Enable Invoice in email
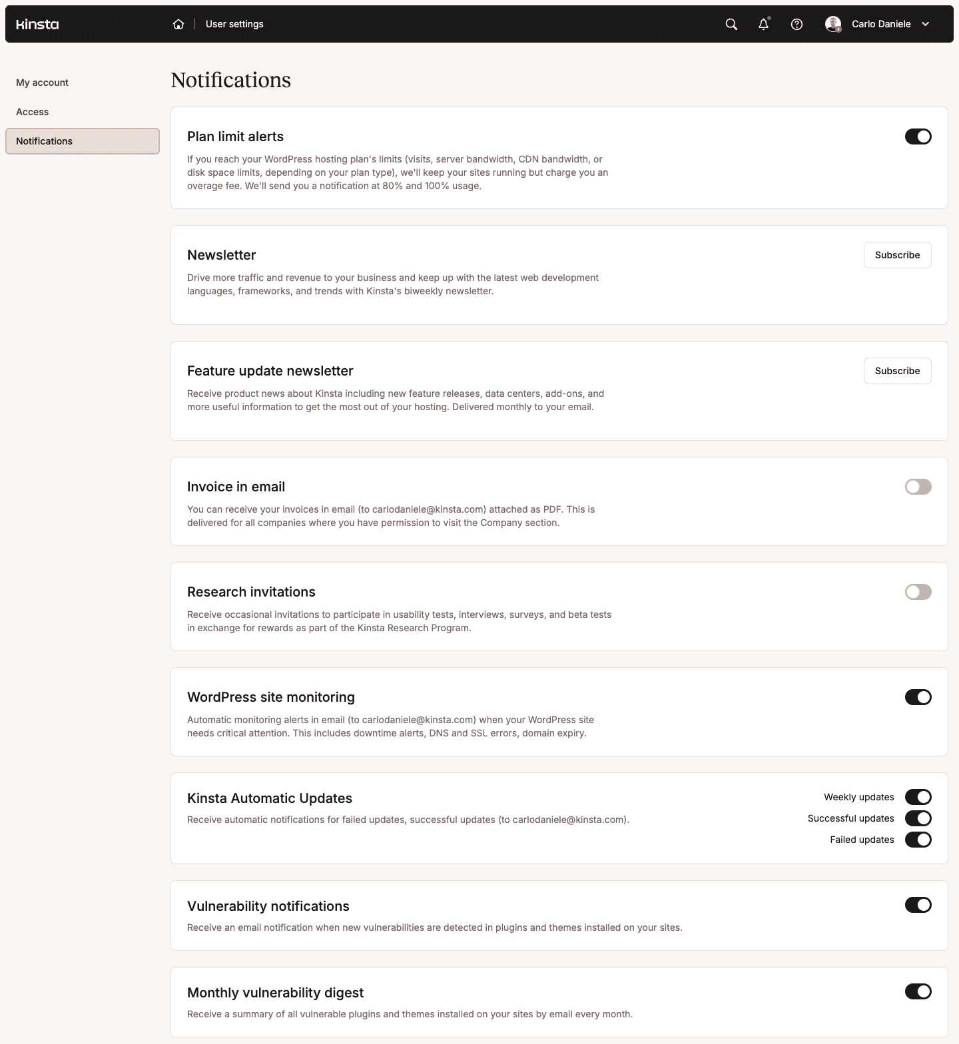959x1044 pixels. [x=918, y=487]
